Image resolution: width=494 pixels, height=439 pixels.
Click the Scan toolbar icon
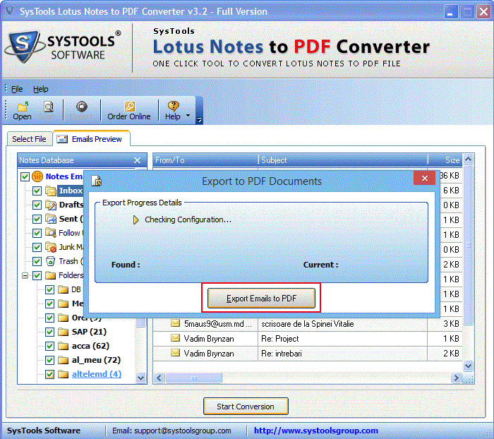48,107
